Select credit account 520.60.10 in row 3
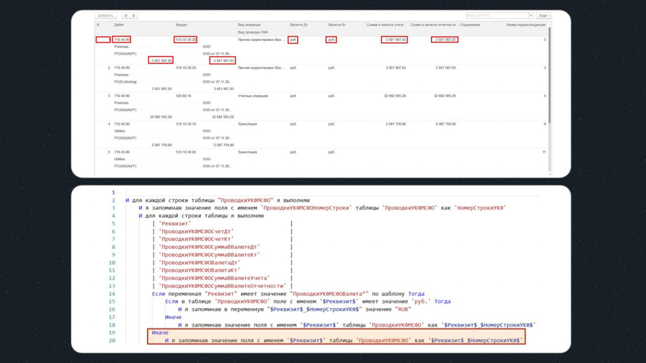 (184, 96)
